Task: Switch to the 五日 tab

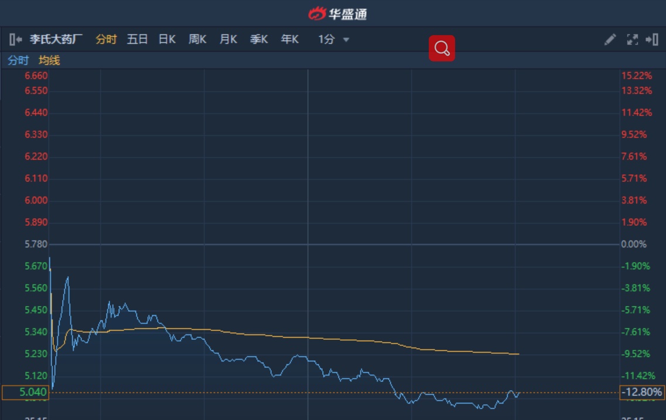Action: [x=137, y=40]
